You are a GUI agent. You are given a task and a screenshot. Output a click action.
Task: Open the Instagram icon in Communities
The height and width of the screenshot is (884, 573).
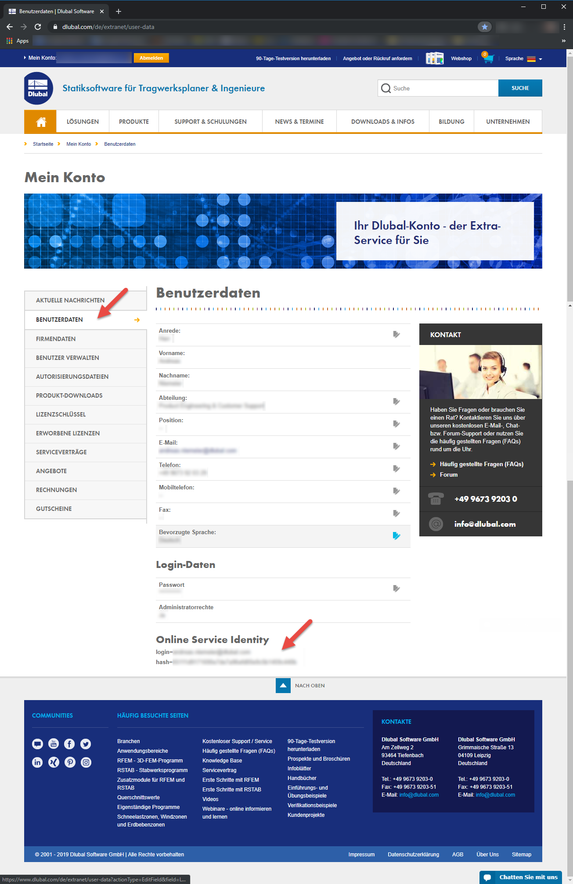tap(86, 762)
